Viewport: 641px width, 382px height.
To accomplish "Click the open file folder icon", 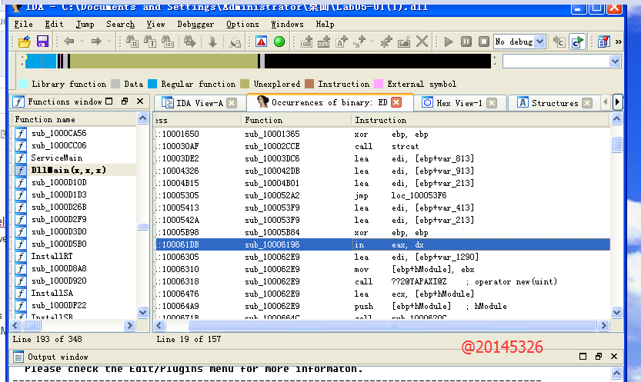I will pos(24,42).
